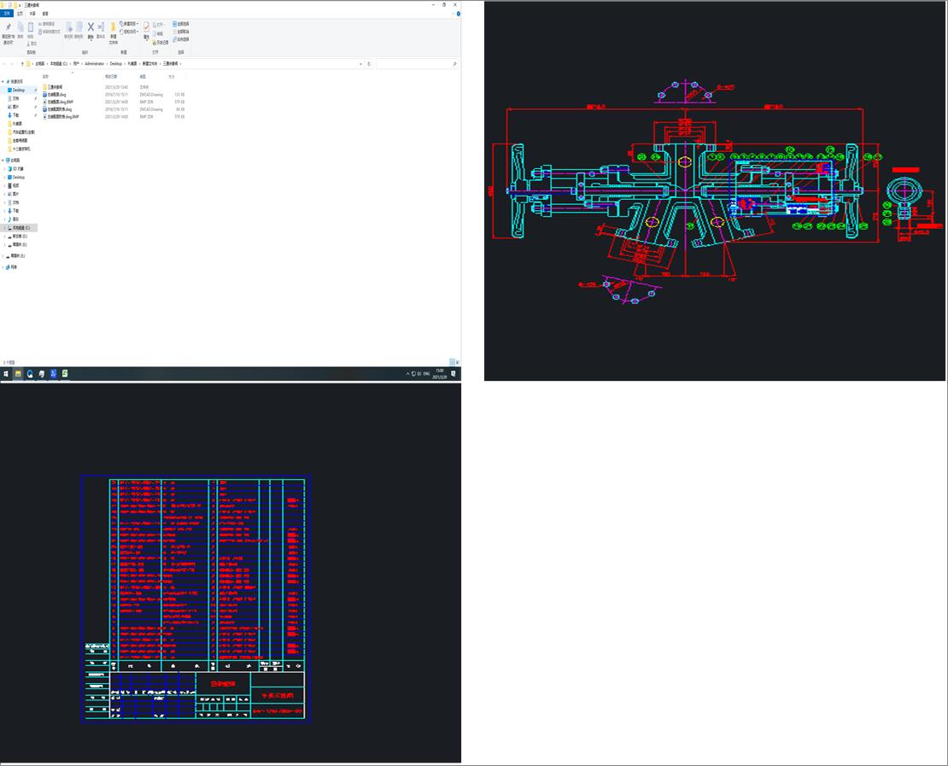Collapse the Quick access tree section

[4, 82]
